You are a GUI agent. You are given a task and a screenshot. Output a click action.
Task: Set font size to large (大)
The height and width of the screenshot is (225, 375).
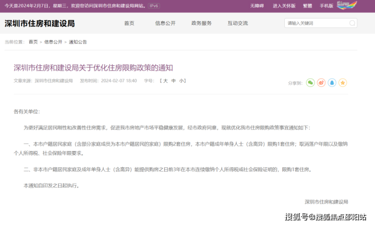(165, 81)
